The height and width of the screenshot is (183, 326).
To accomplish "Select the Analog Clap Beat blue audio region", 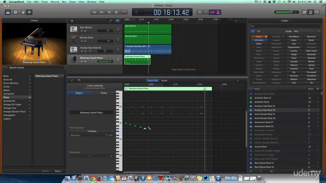I will click(148, 50).
